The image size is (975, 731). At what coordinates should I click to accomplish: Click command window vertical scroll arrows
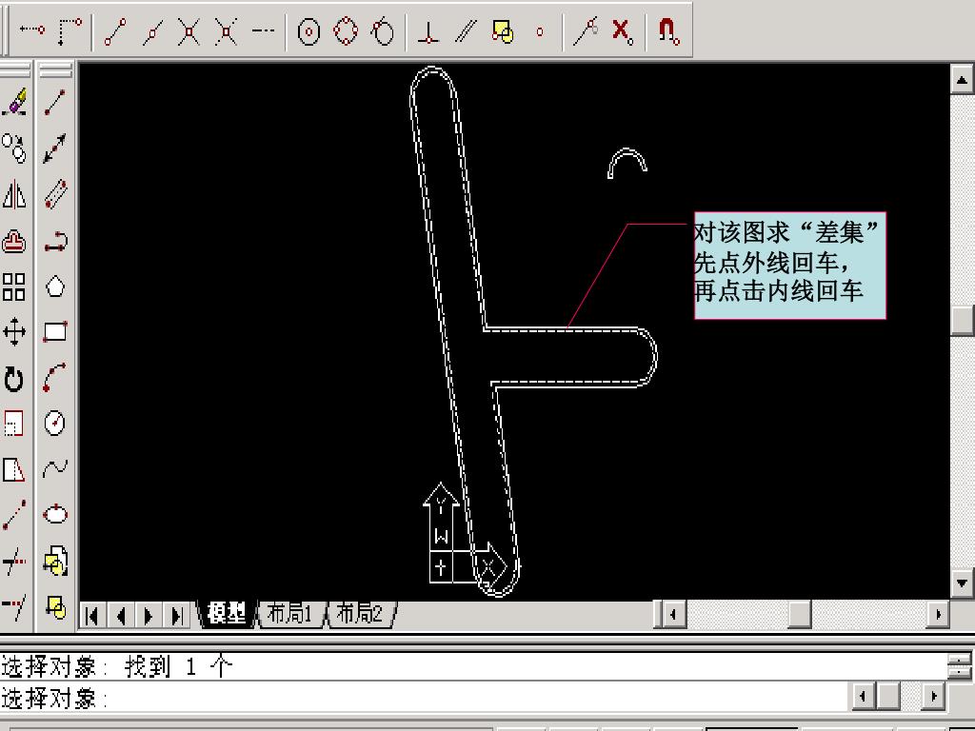[961, 665]
